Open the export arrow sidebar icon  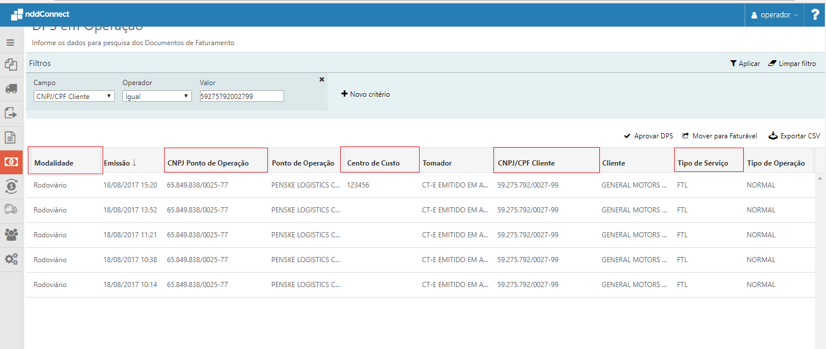click(x=10, y=113)
